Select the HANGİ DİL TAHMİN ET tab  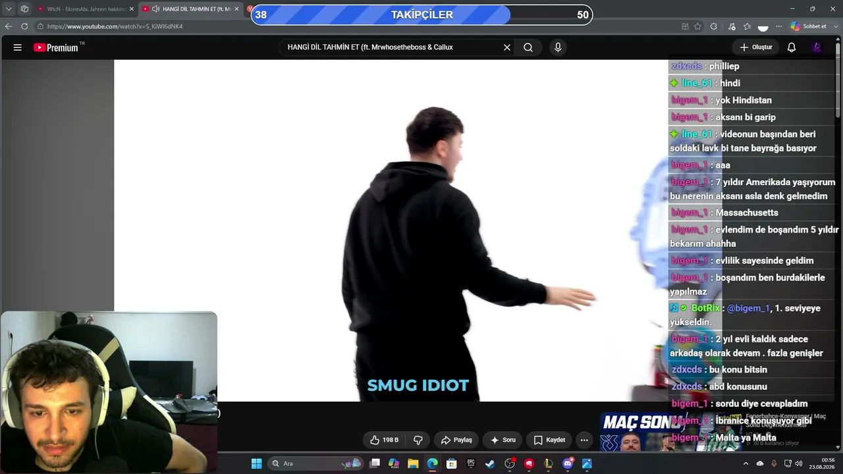click(190, 9)
